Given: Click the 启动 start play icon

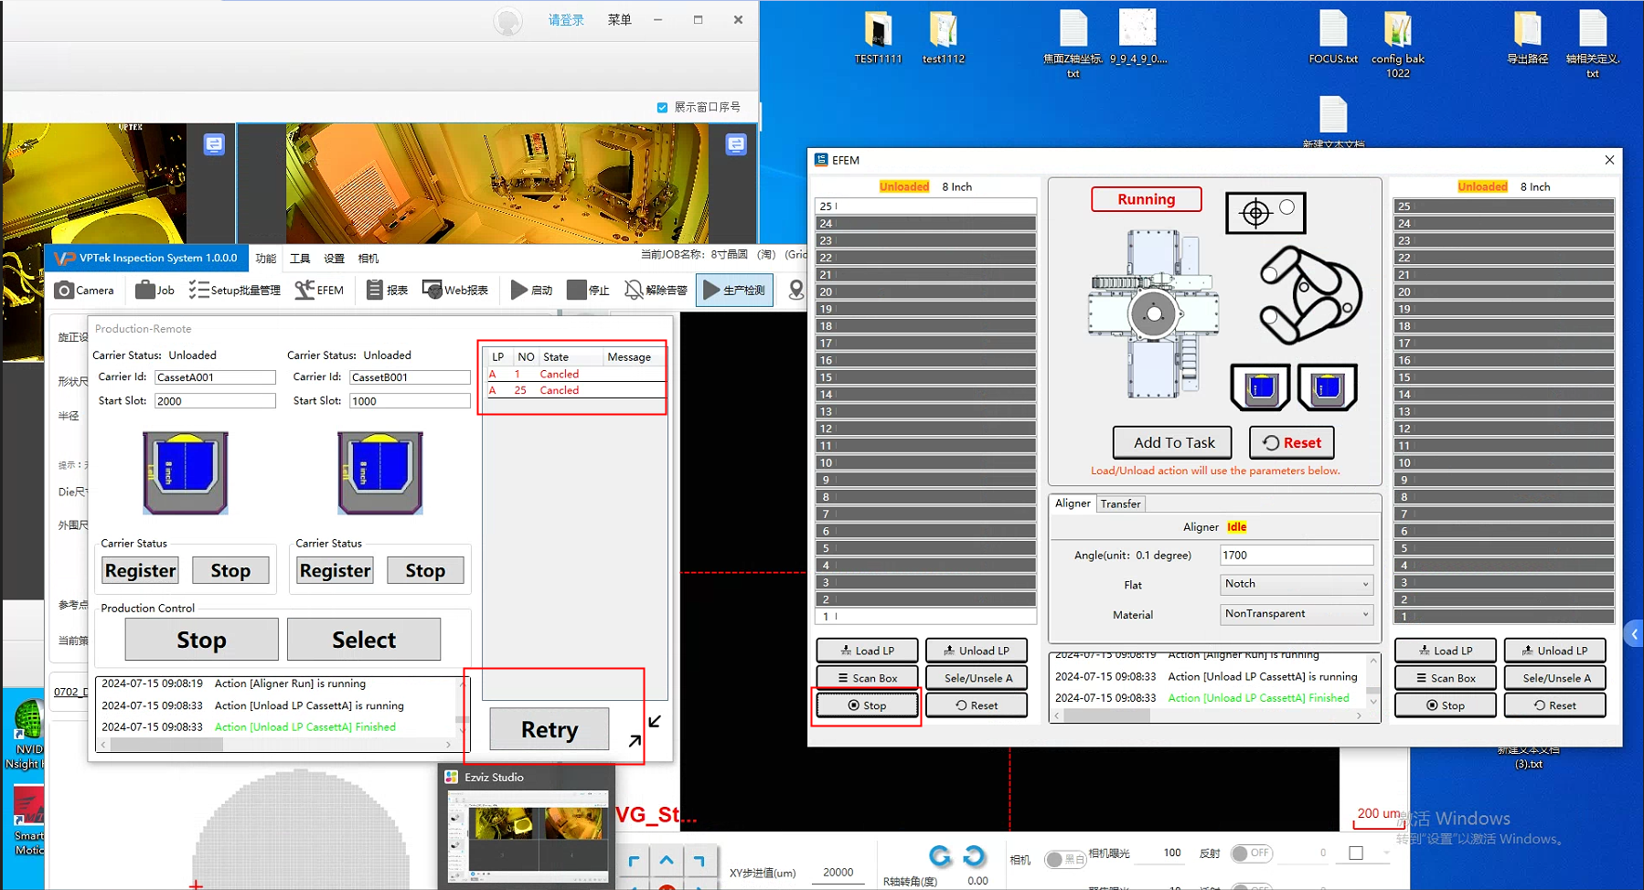Looking at the screenshot, I should (519, 291).
